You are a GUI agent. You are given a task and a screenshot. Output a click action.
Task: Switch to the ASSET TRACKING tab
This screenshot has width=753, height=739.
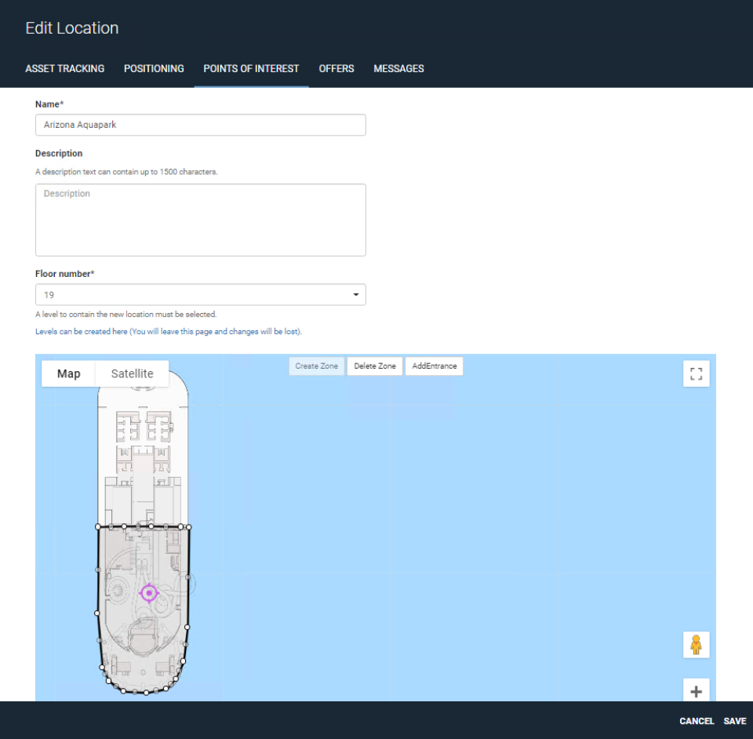(64, 68)
